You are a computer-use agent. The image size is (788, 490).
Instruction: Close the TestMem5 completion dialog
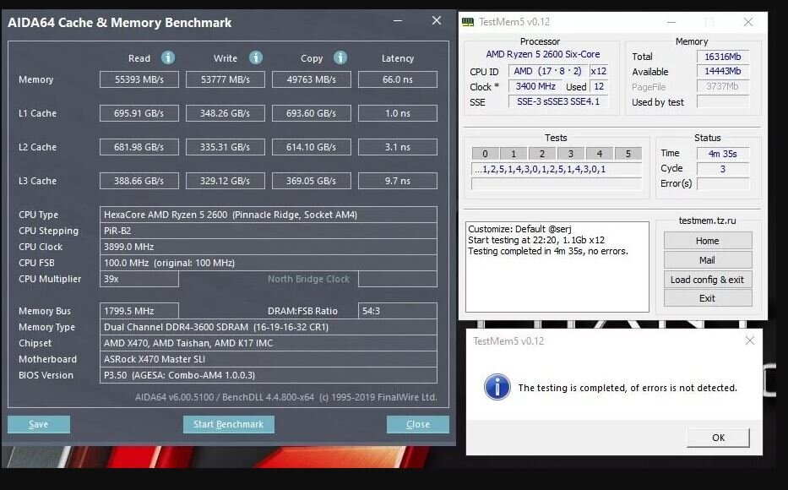(x=750, y=340)
